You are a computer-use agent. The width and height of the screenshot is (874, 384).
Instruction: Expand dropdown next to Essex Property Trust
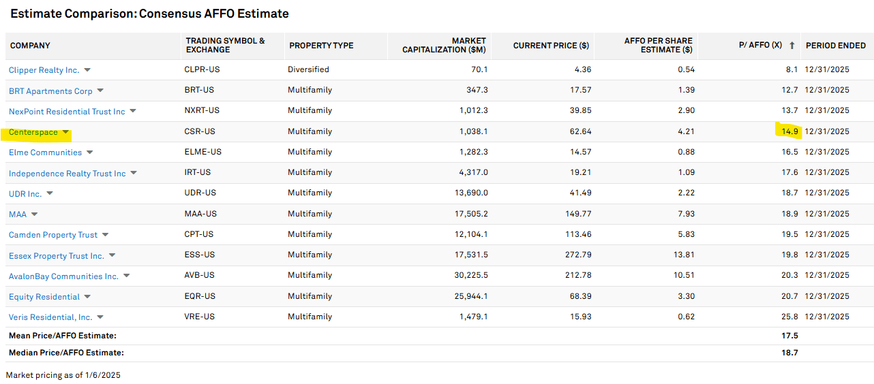tap(112, 256)
